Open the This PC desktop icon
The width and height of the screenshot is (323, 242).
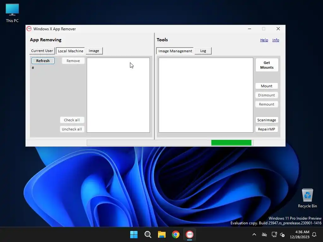click(12, 13)
